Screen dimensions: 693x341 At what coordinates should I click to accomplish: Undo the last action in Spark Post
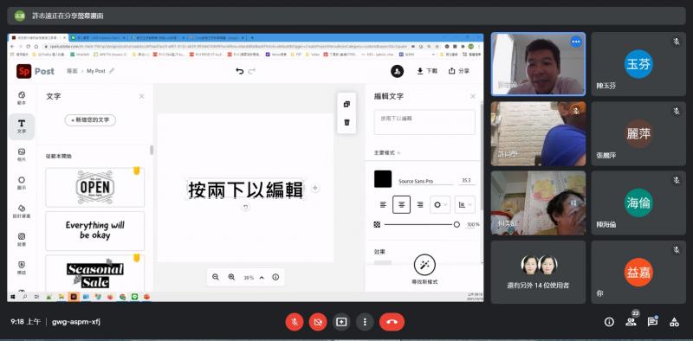(x=240, y=71)
